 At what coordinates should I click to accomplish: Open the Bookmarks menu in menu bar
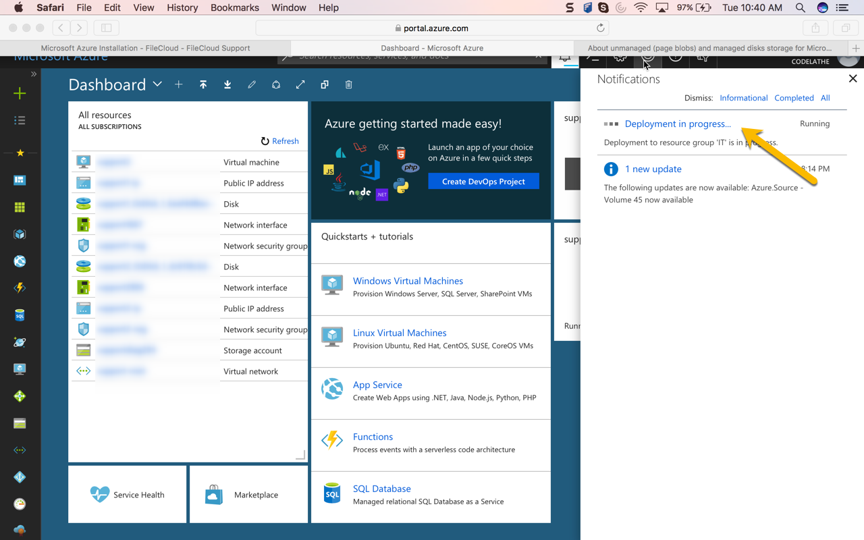click(x=234, y=7)
